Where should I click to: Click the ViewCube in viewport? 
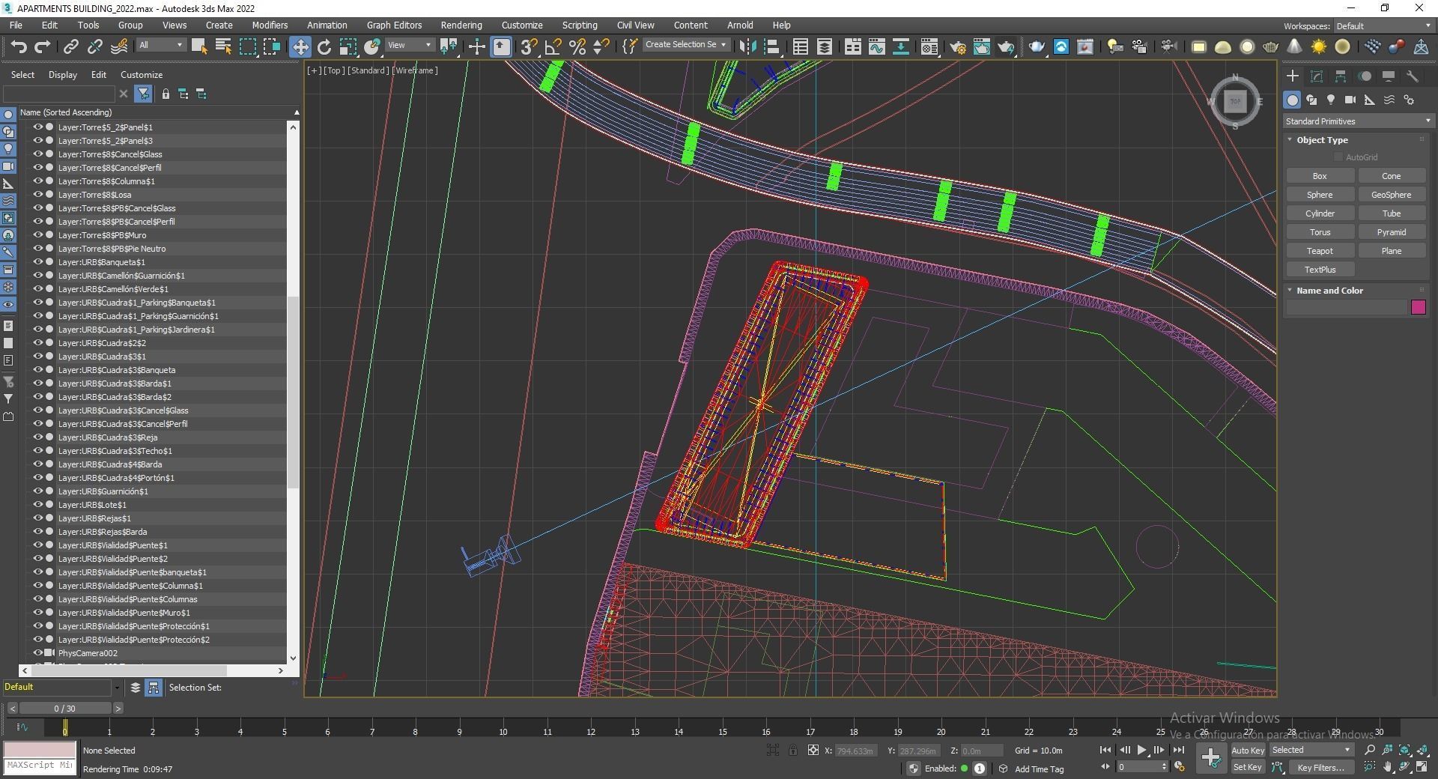click(x=1235, y=101)
